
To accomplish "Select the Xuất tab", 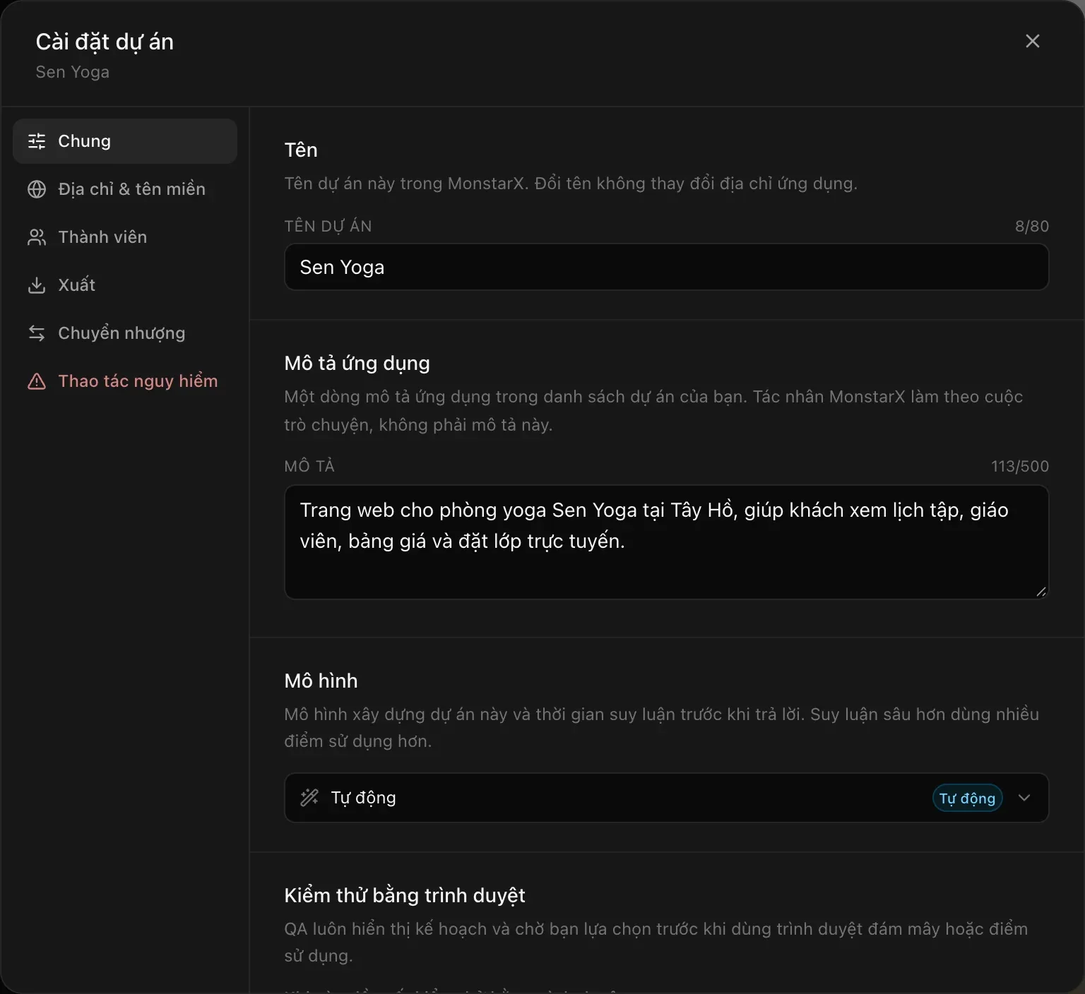I will click(x=125, y=285).
